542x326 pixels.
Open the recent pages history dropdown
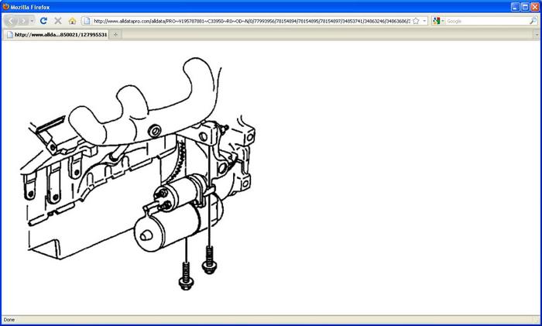click(33, 21)
